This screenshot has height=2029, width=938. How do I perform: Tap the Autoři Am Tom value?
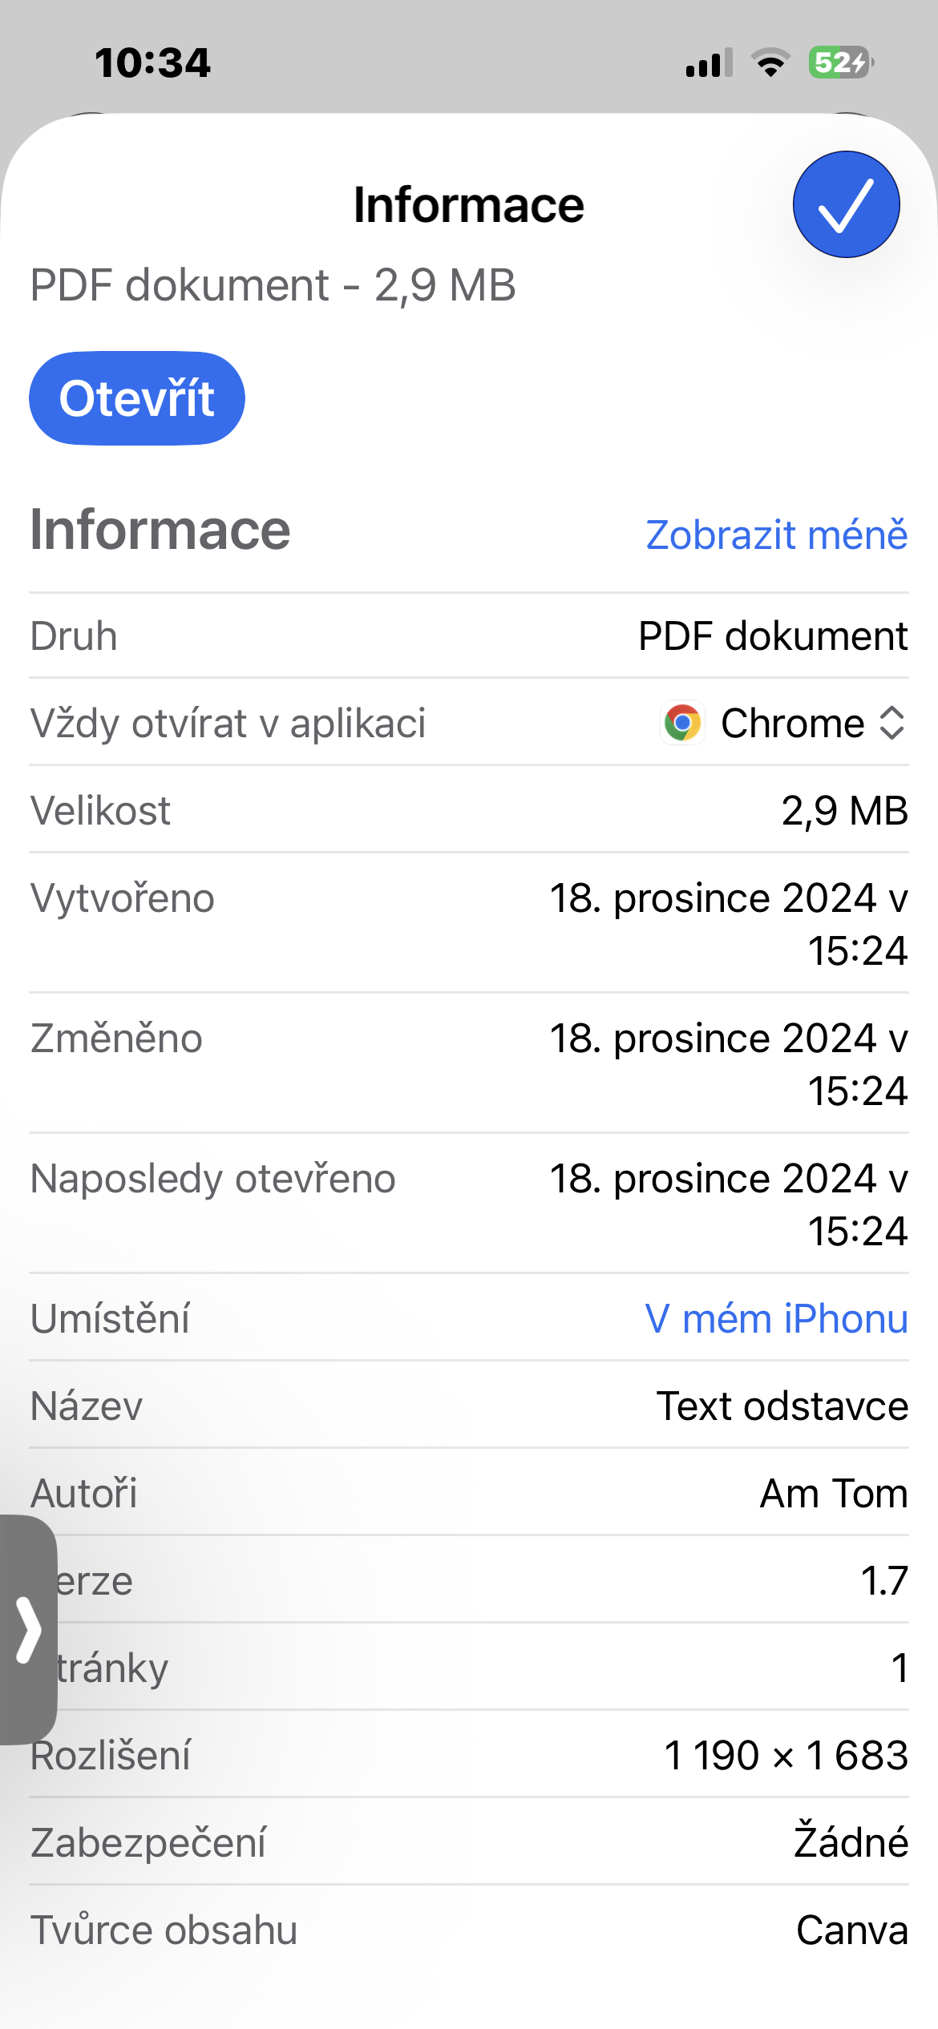[x=834, y=1493]
